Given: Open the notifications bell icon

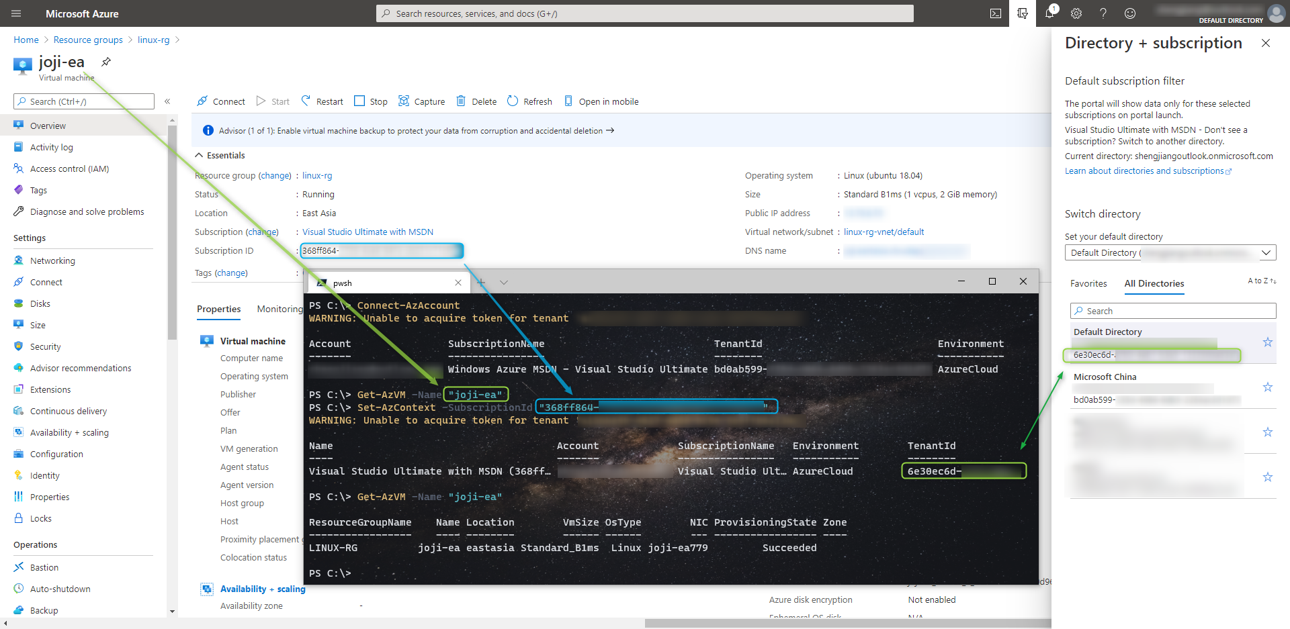Looking at the screenshot, I should click(x=1049, y=13).
